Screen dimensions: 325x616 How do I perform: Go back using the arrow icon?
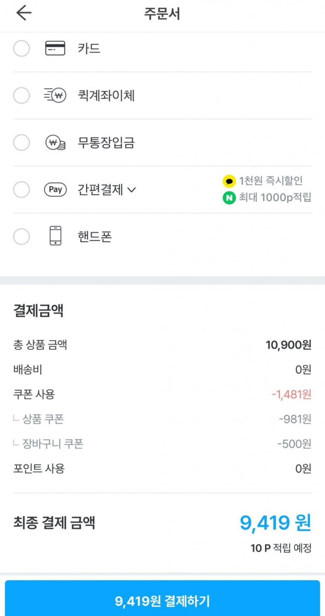click(24, 13)
